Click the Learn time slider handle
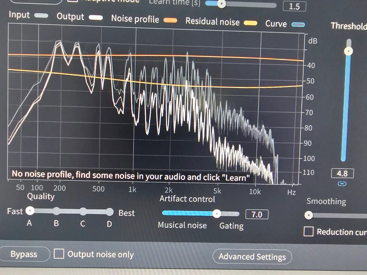 222,4
